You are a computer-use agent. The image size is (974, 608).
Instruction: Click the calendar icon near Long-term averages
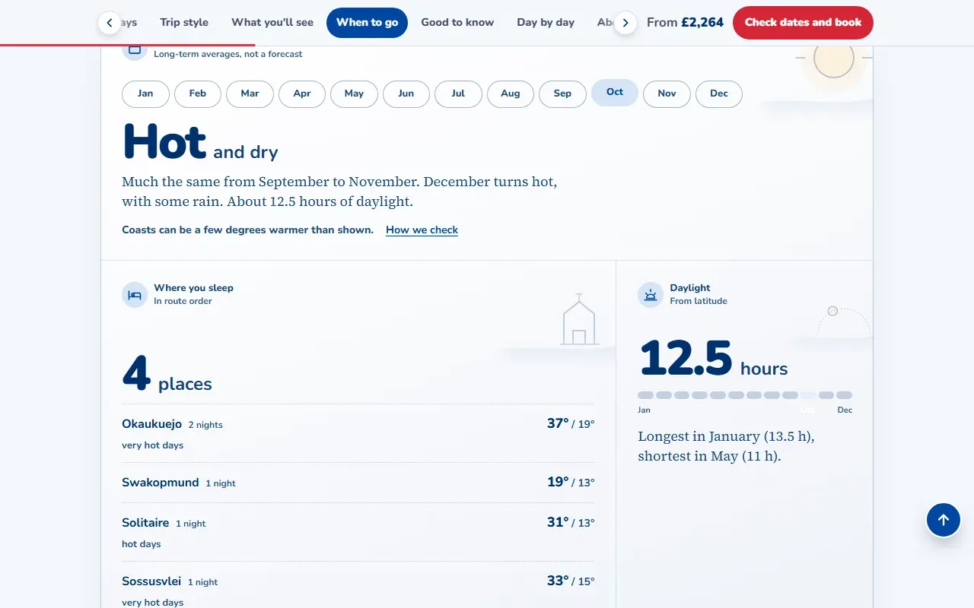[x=135, y=50]
